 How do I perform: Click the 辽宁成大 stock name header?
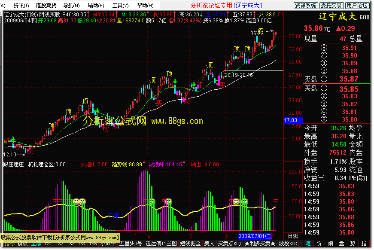tap(338, 17)
